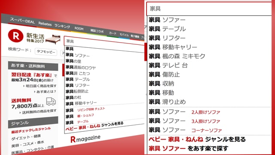Open the R magazine logo link
Image resolution: width=275 pixels, height=155 pixels.
(x=86, y=139)
